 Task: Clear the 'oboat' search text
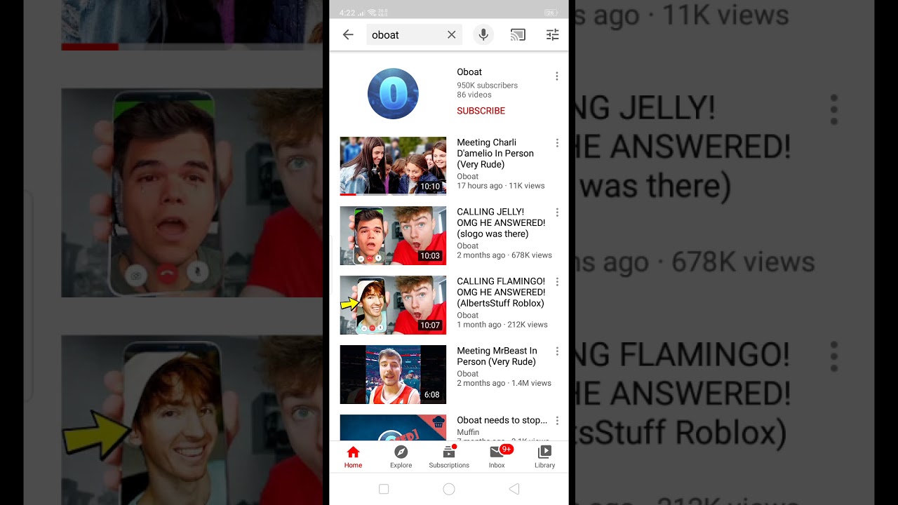tap(451, 34)
